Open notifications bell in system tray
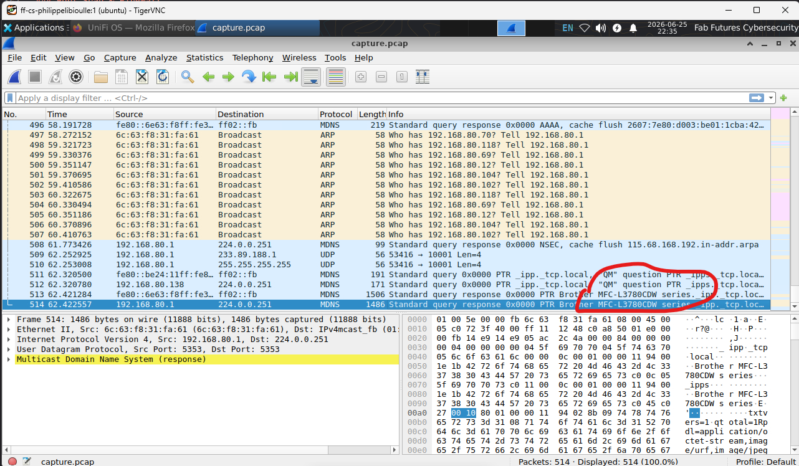 [633, 28]
